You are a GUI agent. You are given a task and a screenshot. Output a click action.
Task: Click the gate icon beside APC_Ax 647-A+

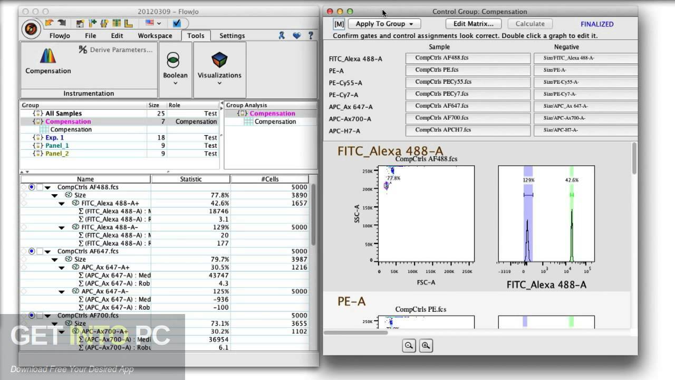[x=76, y=268]
